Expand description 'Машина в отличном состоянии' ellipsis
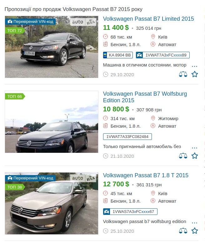The height and width of the screenshot is (245, 205). [195, 66]
